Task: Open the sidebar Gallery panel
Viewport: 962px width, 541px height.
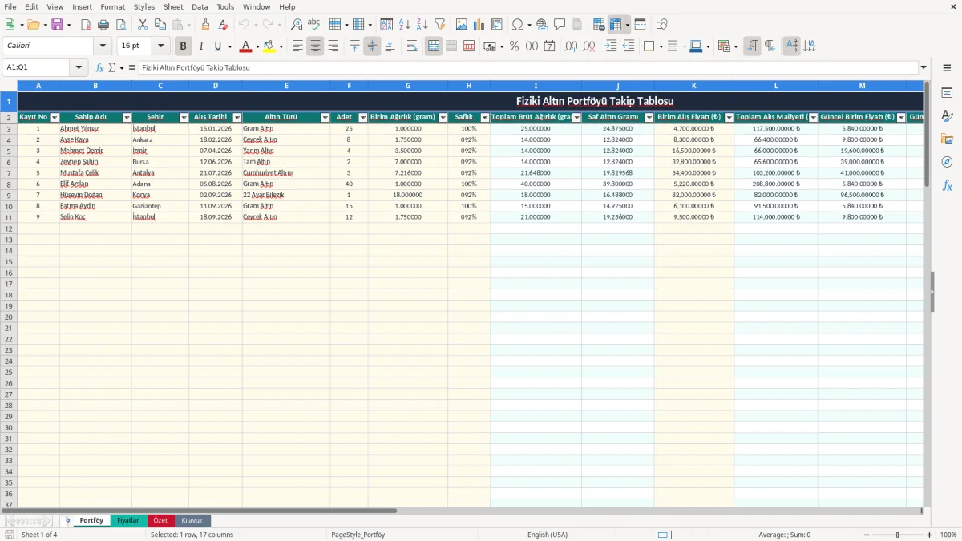Action: (947, 139)
